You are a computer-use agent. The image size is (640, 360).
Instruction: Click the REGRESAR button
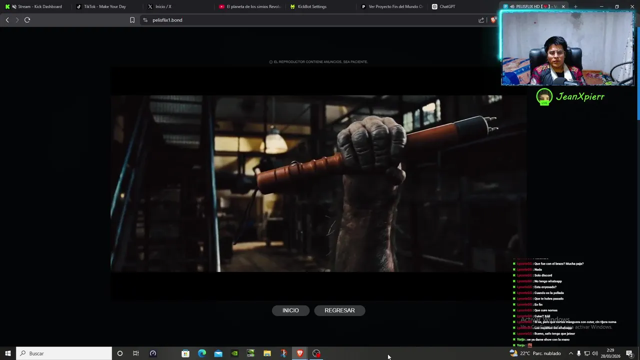click(339, 310)
